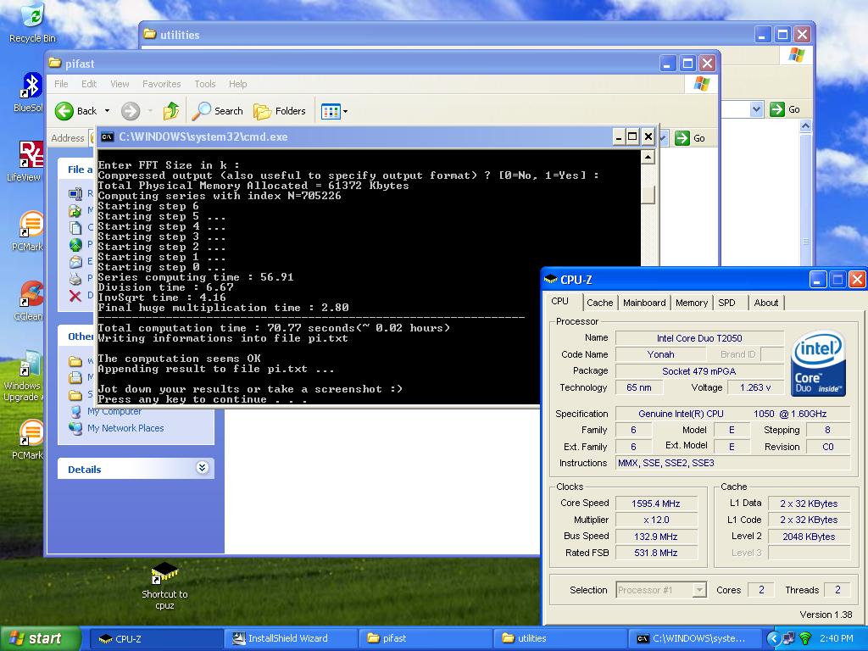Expand the Details panel chevron
This screenshot has height=651, width=868.
pos(202,468)
